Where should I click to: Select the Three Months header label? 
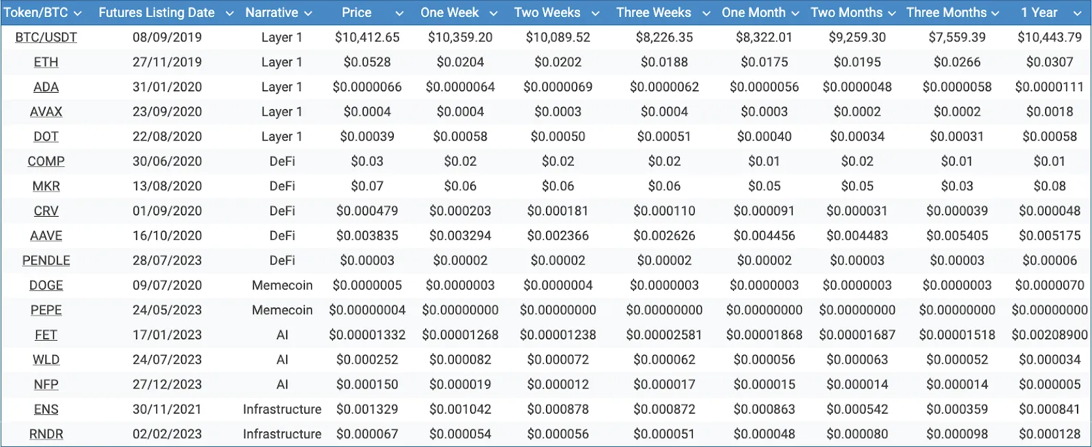pos(946,13)
